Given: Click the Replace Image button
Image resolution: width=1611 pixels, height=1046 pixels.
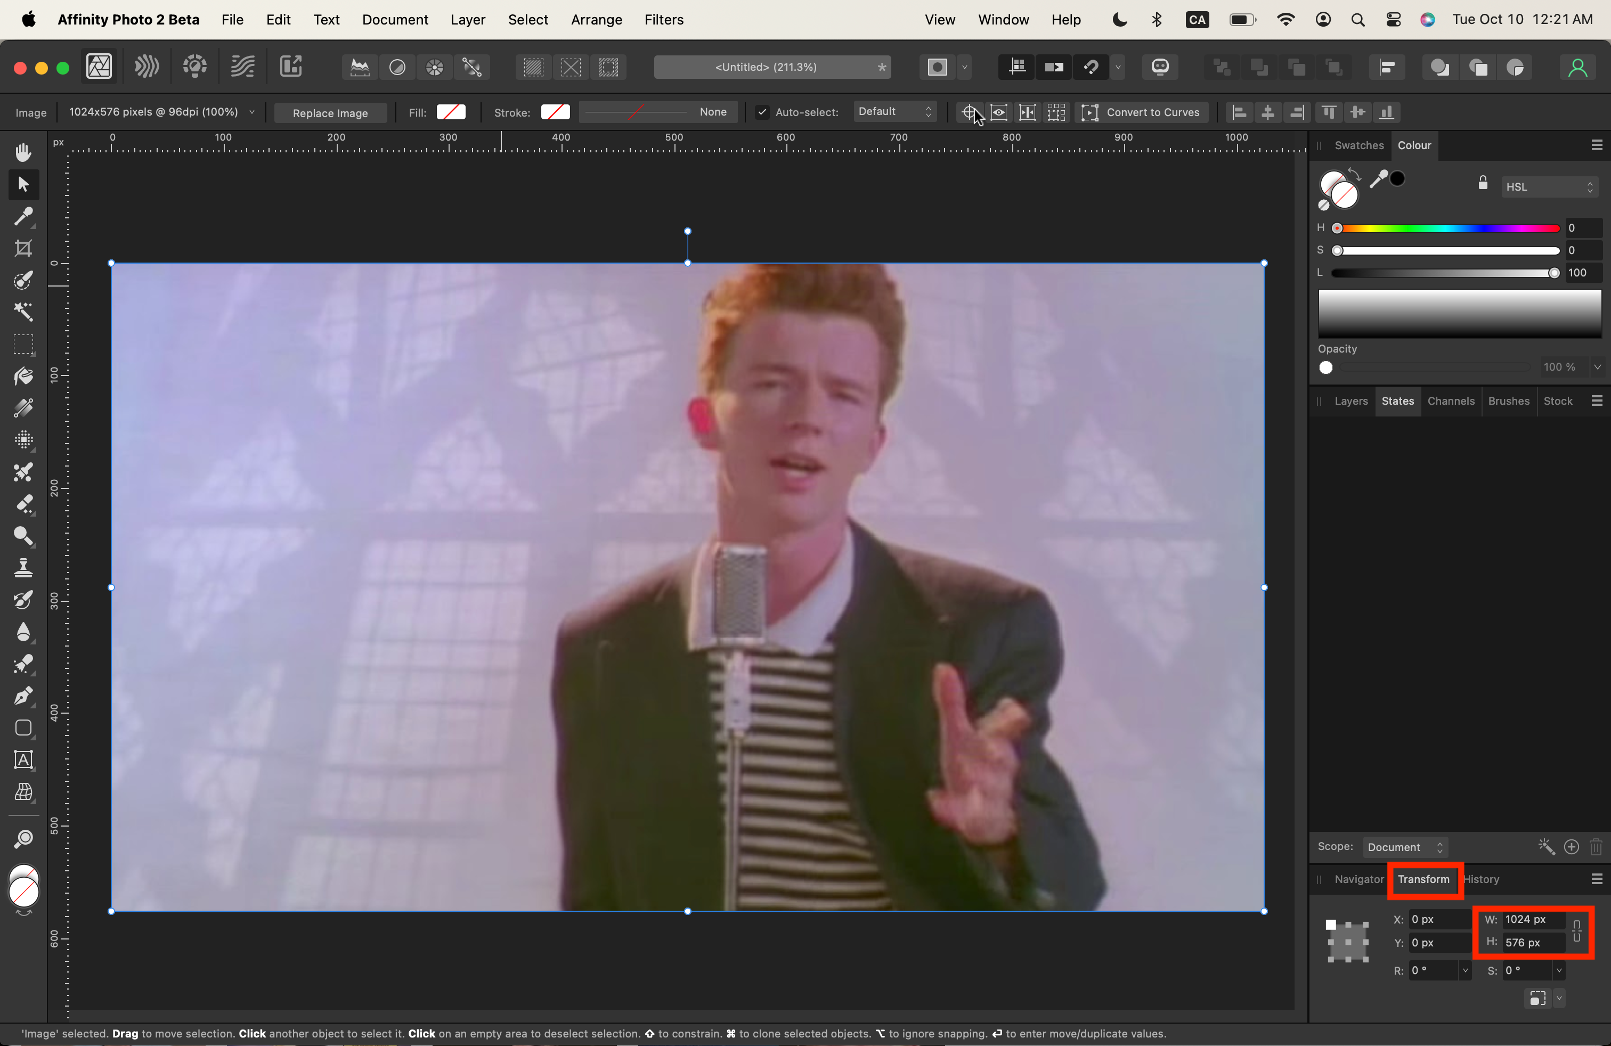Looking at the screenshot, I should pyautogui.click(x=330, y=113).
